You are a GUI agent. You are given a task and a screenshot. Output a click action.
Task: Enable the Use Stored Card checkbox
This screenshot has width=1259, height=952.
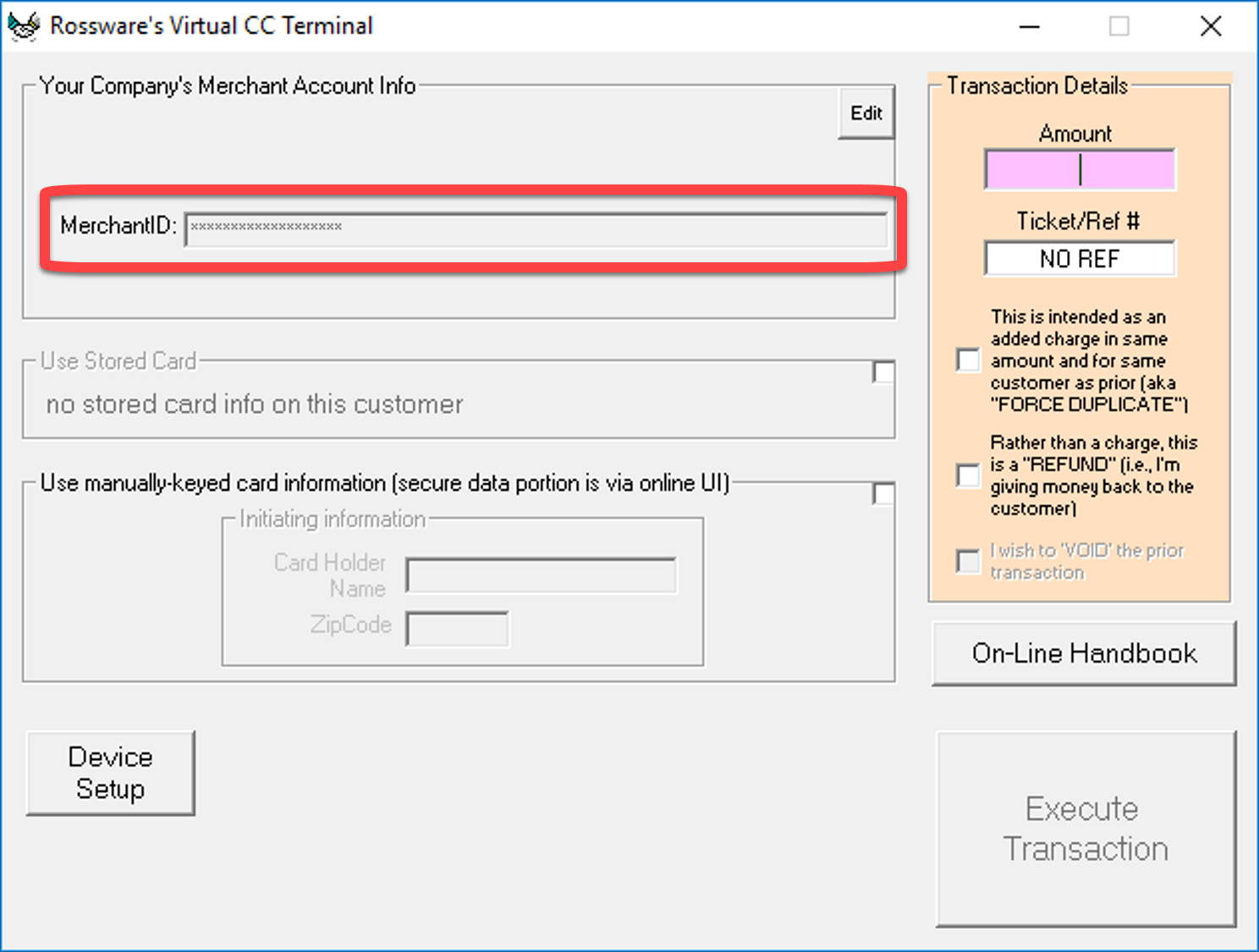pyautogui.click(x=883, y=372)
